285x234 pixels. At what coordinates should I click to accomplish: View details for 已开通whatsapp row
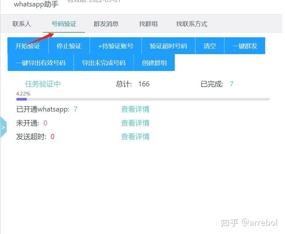click(135, 109)
